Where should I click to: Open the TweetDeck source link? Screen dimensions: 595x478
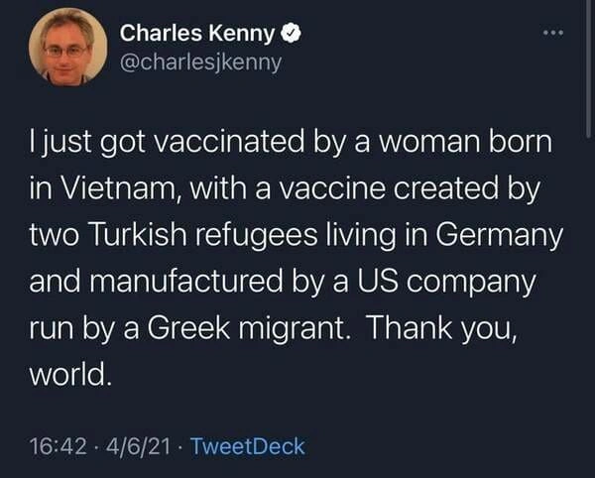pos(248,446)
